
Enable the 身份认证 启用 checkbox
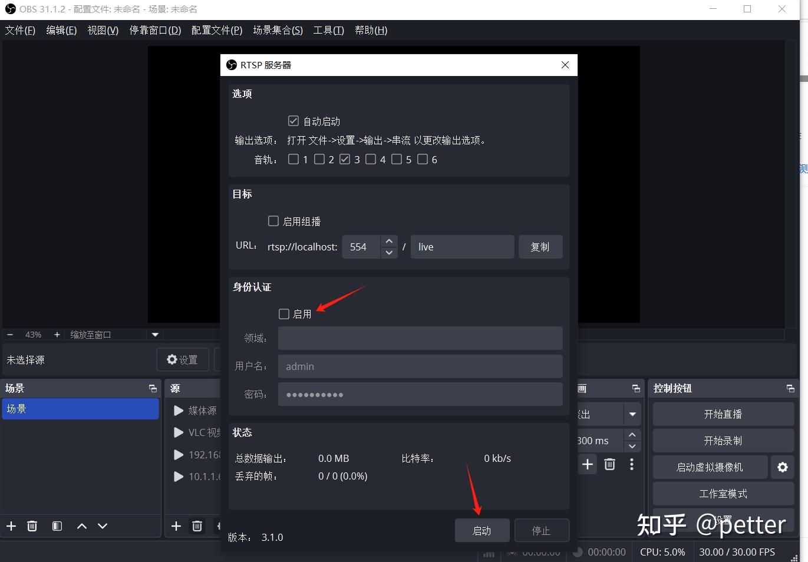point(283,313)
